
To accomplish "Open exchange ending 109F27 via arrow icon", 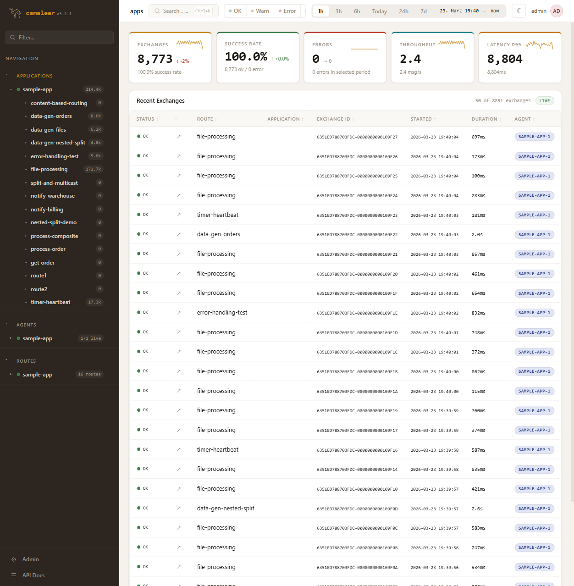I will tap(178, 137).
